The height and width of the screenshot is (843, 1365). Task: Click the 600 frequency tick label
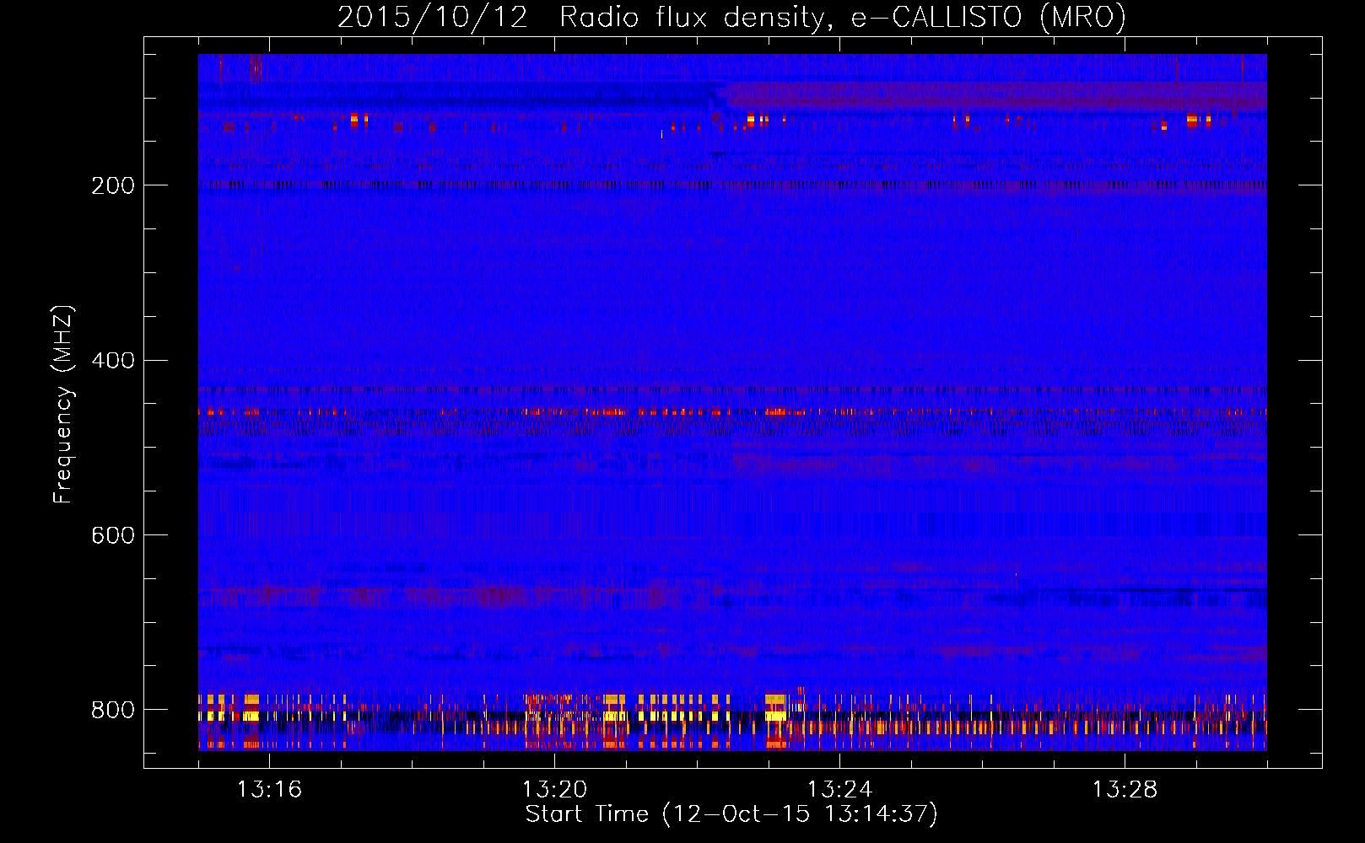pos(113,535)
